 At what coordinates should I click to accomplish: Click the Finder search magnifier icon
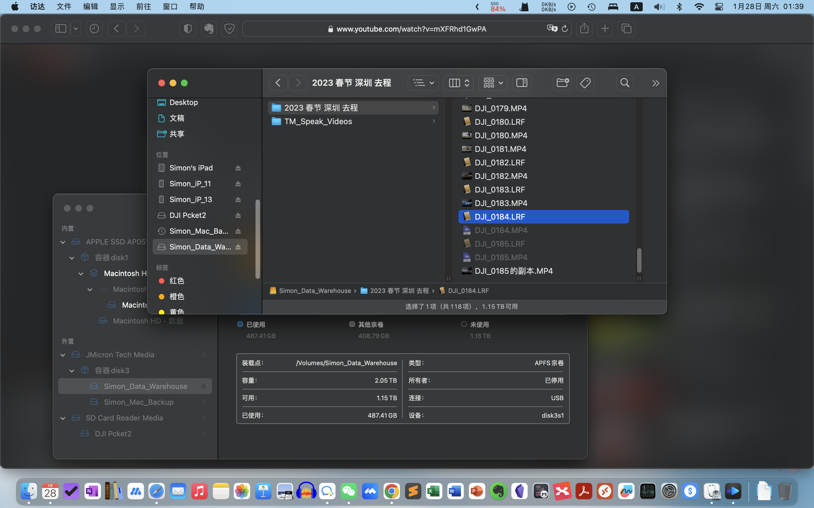tap(625, 83)
